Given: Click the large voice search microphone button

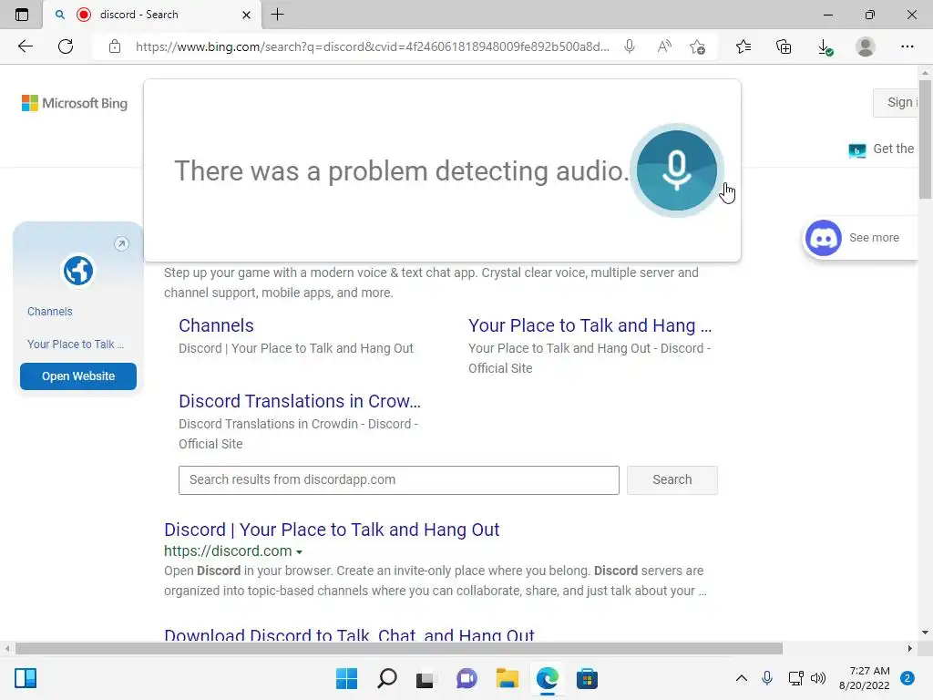Looking at the screenshot, I should click(677, 170).
